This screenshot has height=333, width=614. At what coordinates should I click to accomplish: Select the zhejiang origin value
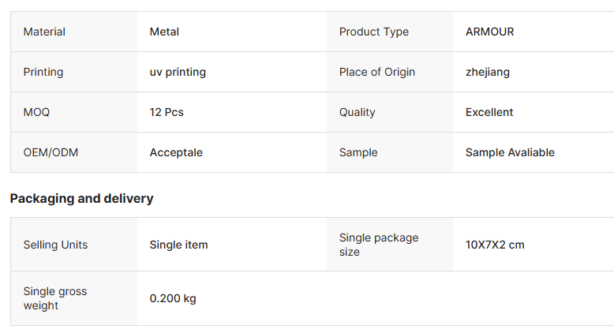pyautogui.click(x=487, y=72)
